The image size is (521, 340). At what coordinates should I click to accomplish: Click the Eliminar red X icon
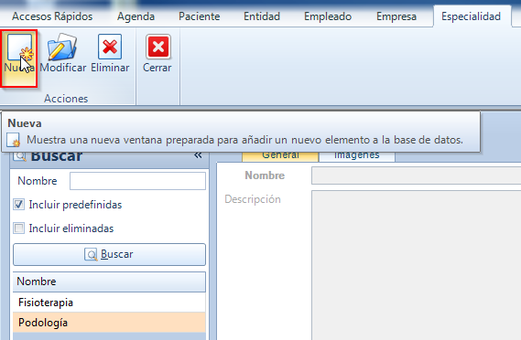[x=110, y=47]
